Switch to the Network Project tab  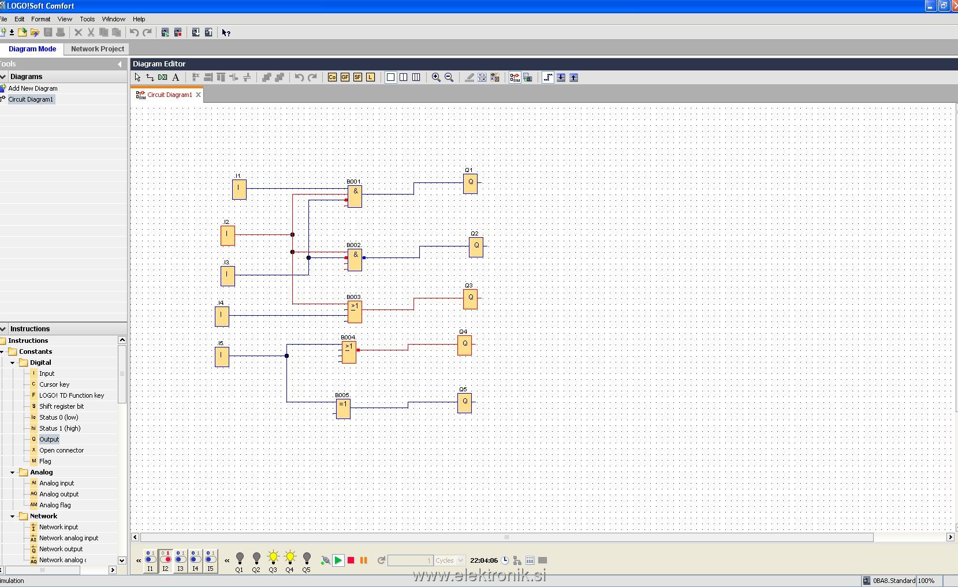[x=98, y=49]
